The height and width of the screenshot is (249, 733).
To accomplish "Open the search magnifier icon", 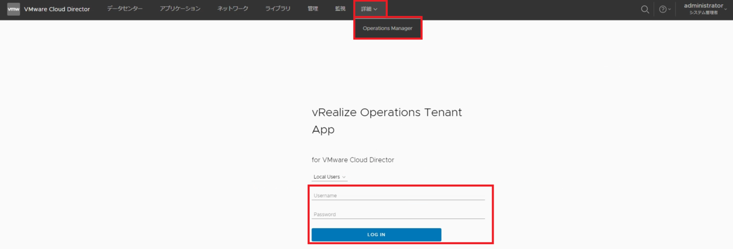I will pos(645,9).
